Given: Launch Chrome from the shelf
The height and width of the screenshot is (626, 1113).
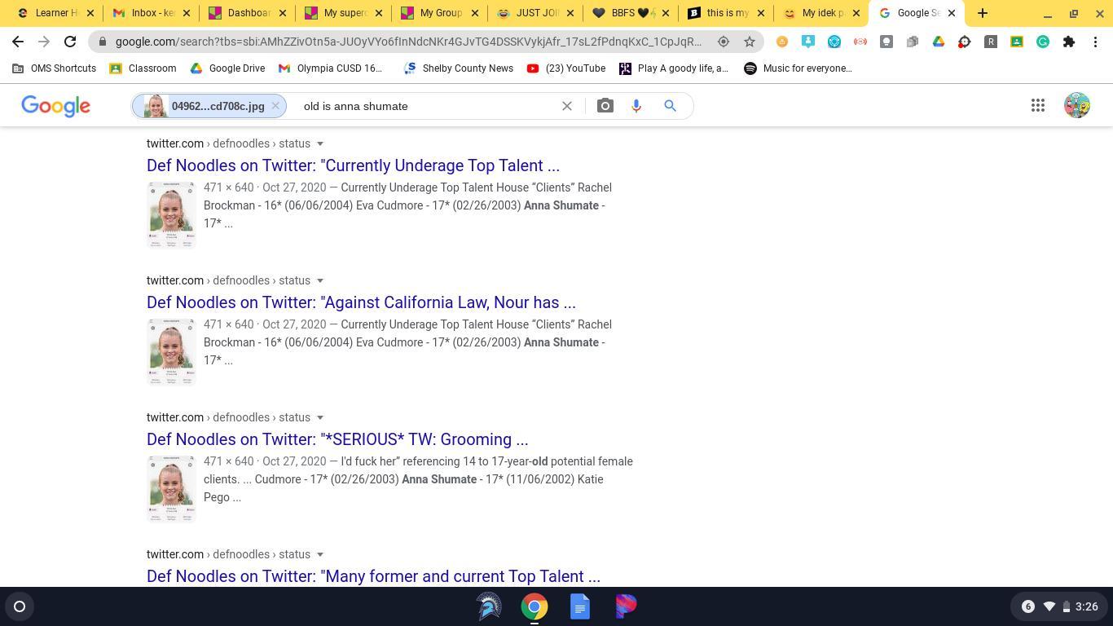Looking at the screenshot, I should 535,606.
